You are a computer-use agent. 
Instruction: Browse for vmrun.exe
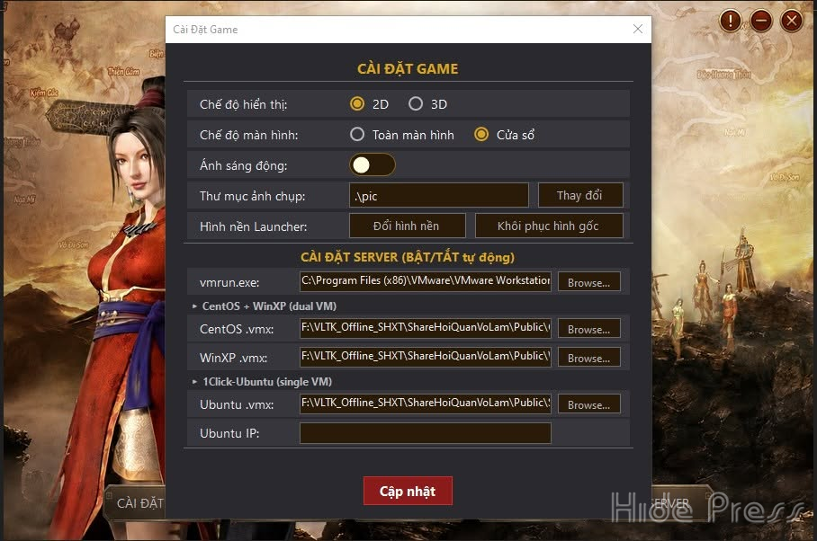[588, 282]
